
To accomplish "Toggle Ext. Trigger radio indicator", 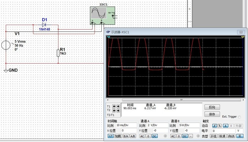I will tap(239, 117).
